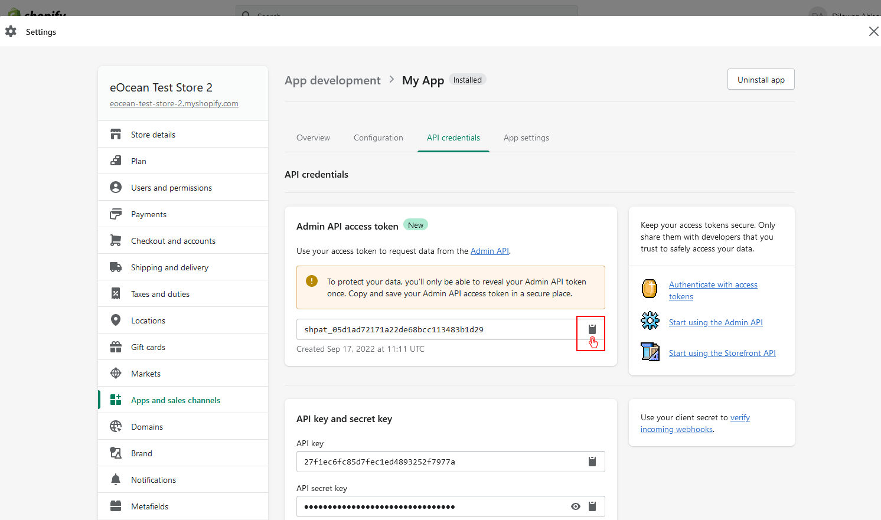Click the Payments icon in sidebar
This screenshot has height=520, width=881.
coord(116,214)
